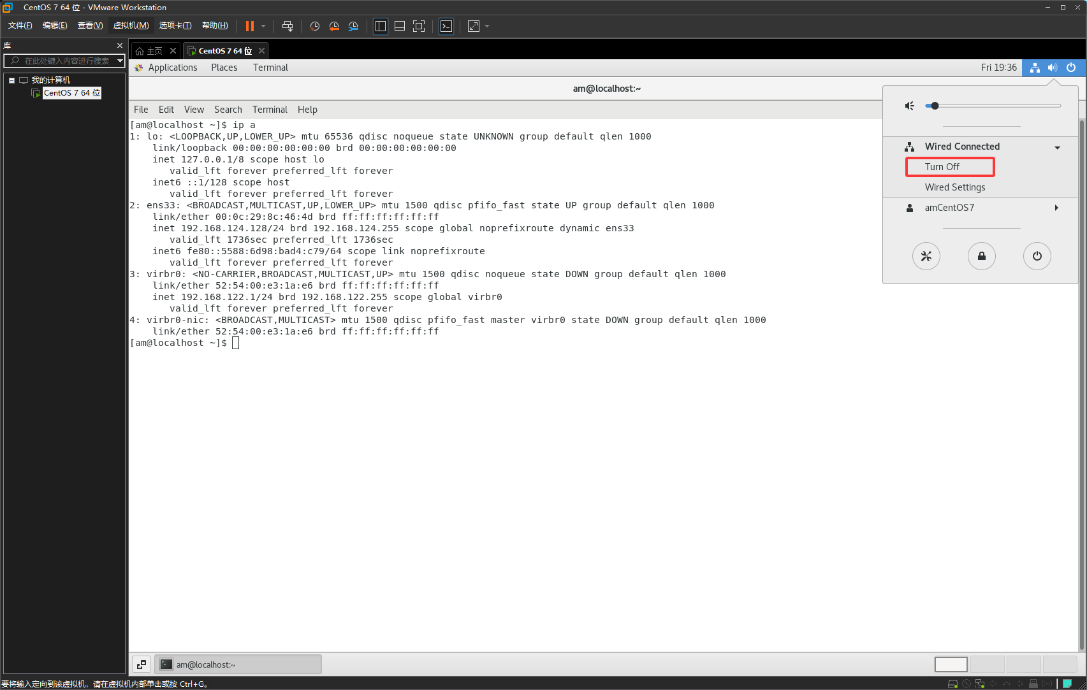The width and height of the screenshot is (1087, 690).
Task: Click the volume icon in GNOME top bar
Action: [x=1053, y=68]
